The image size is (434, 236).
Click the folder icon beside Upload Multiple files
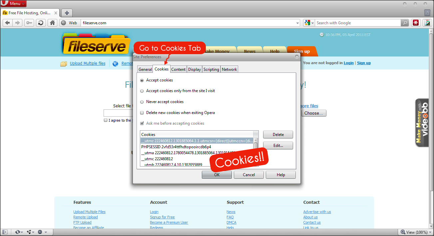pyautogui.click(x=64, y=63)
